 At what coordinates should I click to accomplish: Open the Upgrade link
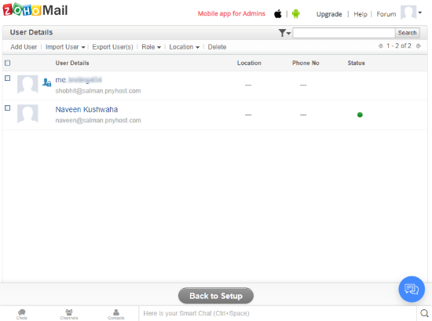(329, 14)
